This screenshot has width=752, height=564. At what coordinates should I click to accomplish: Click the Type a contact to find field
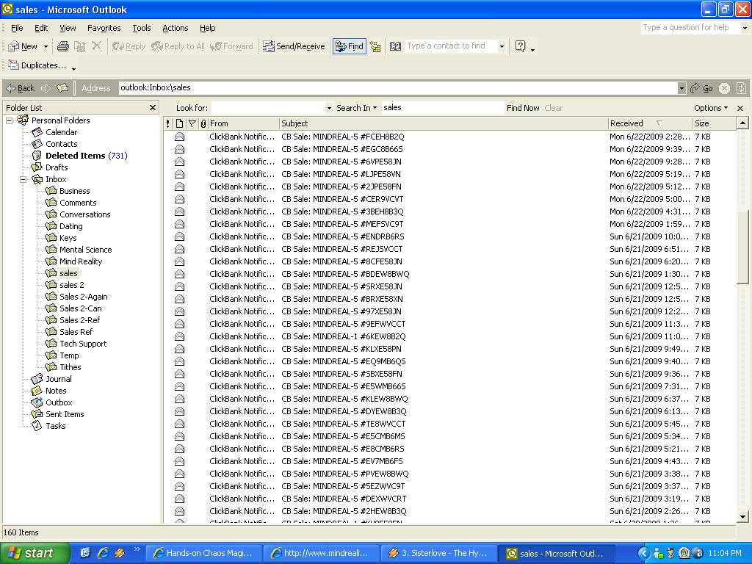point(452,46)
